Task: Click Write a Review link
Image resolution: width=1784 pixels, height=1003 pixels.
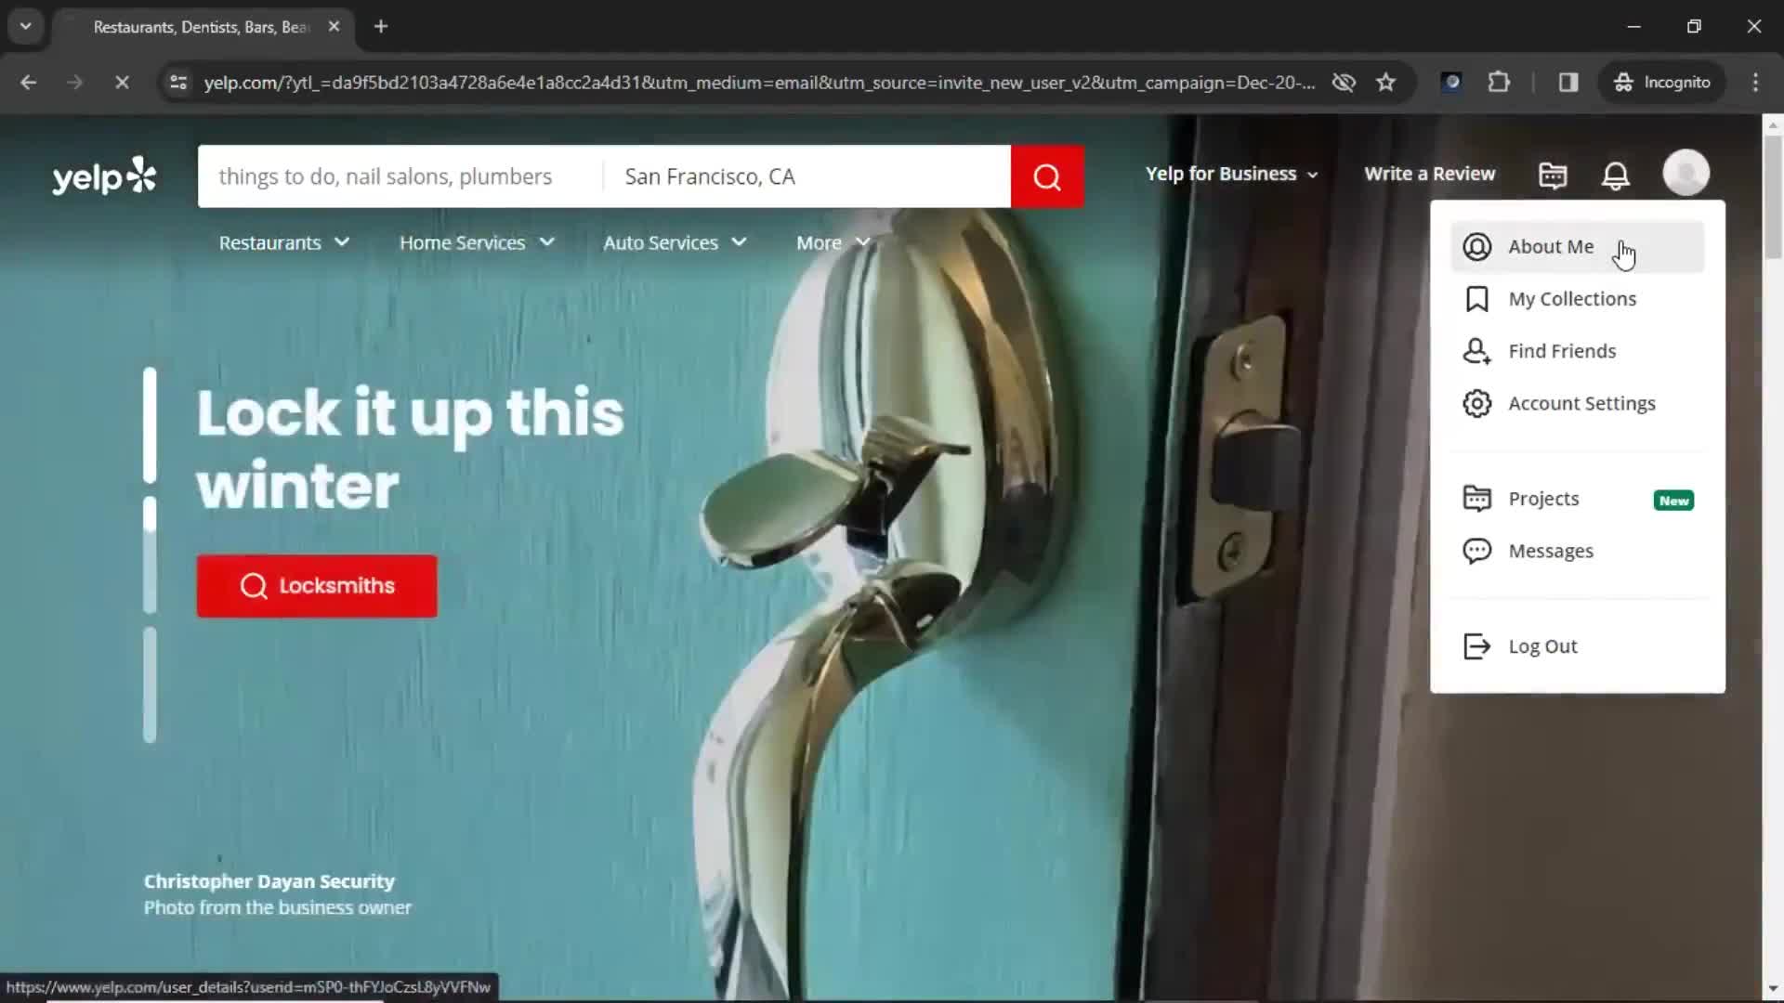Action: pos(1430,174)
